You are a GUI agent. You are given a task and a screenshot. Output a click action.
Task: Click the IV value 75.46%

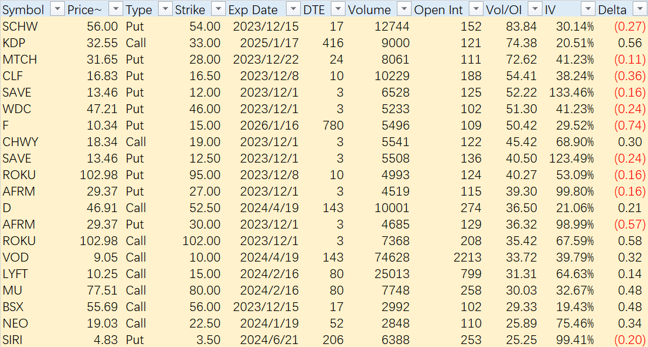point(575,323)
